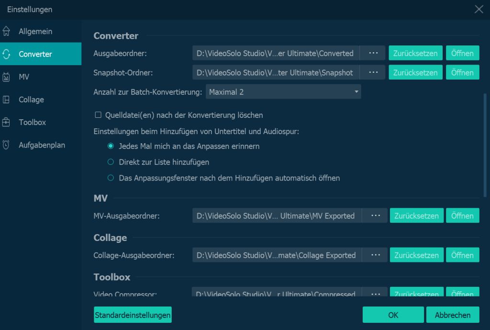
Task: Click the Converter circular arrows icon
Action: click(x=6, y=54)
